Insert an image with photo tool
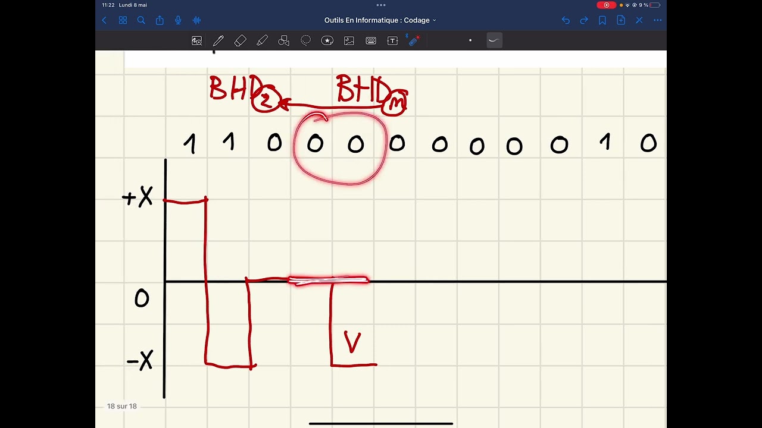 349,40
